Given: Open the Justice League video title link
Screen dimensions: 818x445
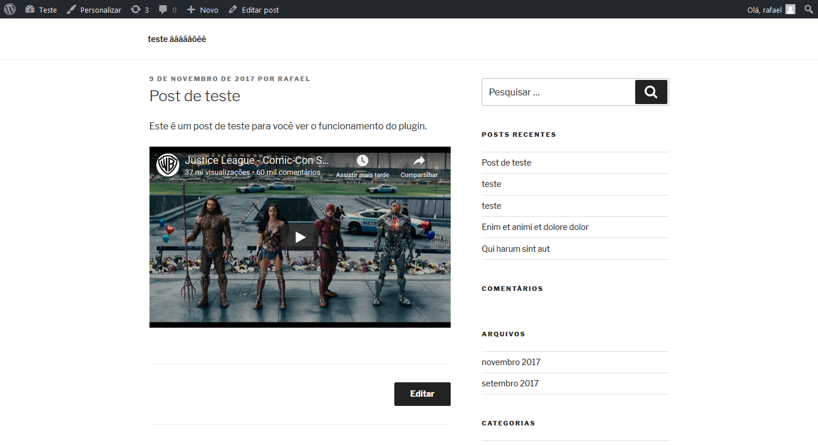Looking at the screenshot, I should tap(257, 160).
